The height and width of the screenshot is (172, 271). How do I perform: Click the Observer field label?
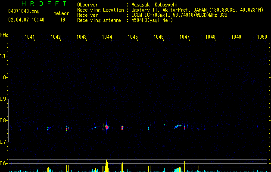coord(87,5)
